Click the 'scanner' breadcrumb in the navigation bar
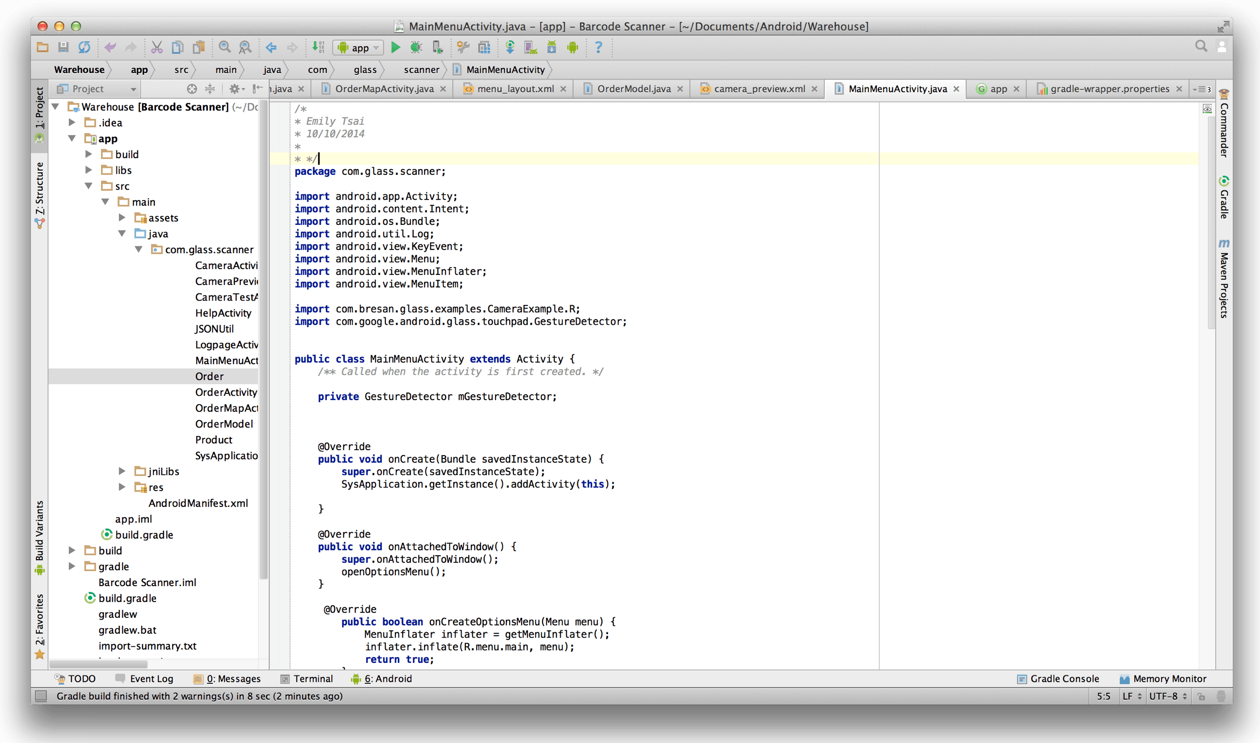This screenshot has width=1260, height=743. tap(421, 69)
